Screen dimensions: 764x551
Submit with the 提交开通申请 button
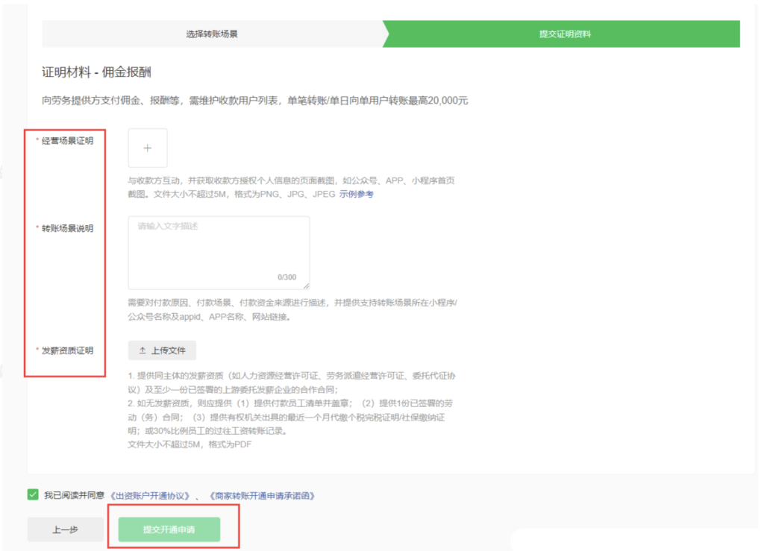point(169,529)
